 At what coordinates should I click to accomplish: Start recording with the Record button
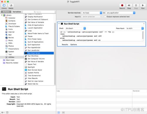(122, 6)
